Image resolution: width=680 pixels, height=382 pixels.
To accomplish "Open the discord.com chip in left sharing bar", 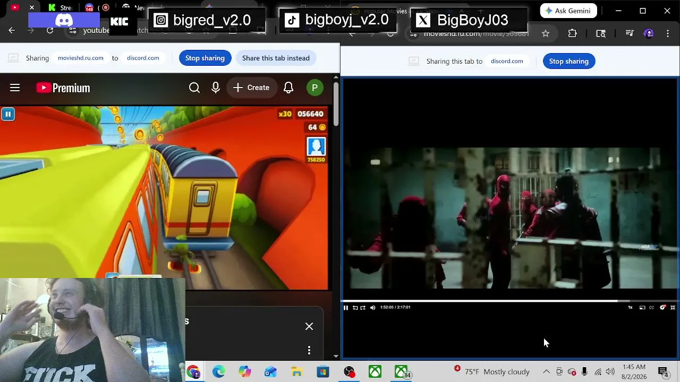I will [143, 58].
